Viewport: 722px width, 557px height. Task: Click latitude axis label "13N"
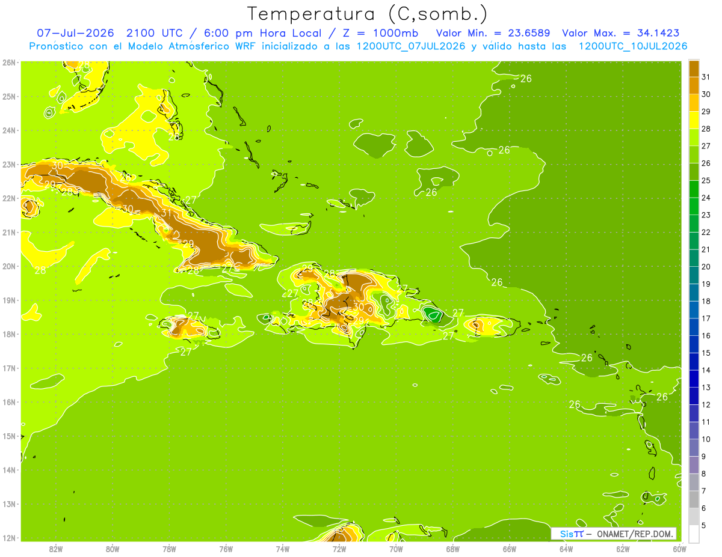tap(9, 504)
